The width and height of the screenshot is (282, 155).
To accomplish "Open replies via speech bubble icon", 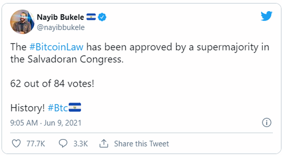I will [63, 143].
